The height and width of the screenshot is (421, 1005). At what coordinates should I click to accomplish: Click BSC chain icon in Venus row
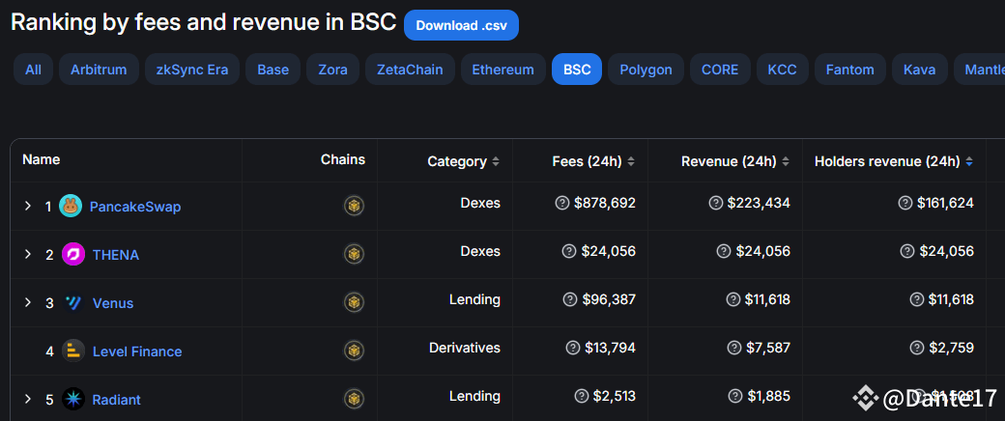[x=354, y=302]
